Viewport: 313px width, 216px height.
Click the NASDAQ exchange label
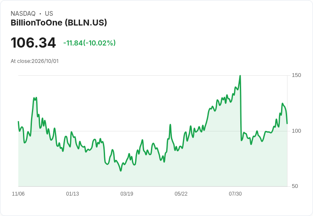tap(23, 14)
